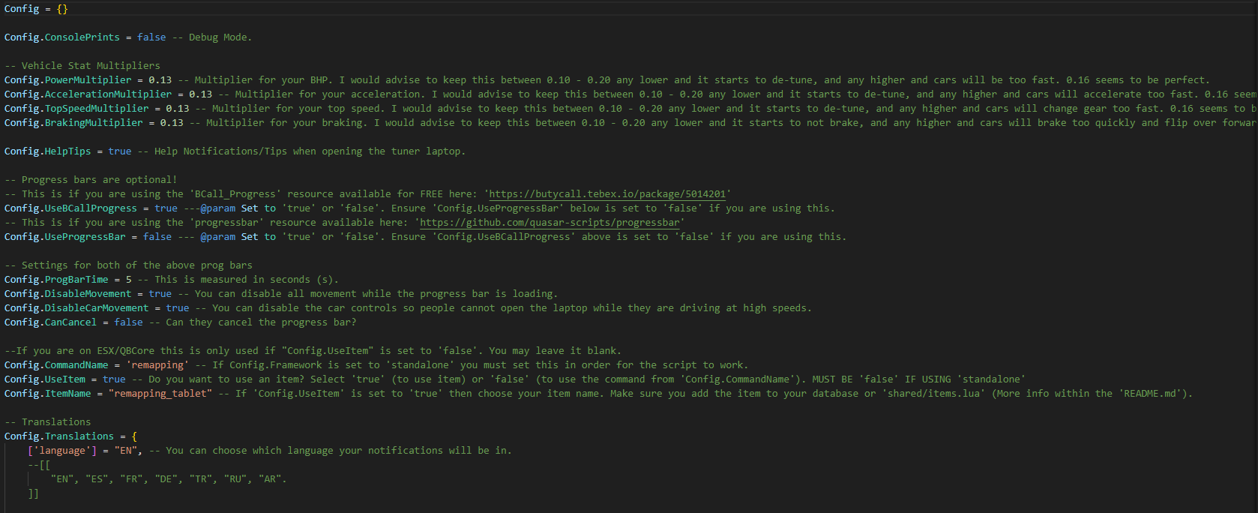The image size is (1258, 513).
Task: Click the Config.UseItem true value
Action: (x=114, y=379)
